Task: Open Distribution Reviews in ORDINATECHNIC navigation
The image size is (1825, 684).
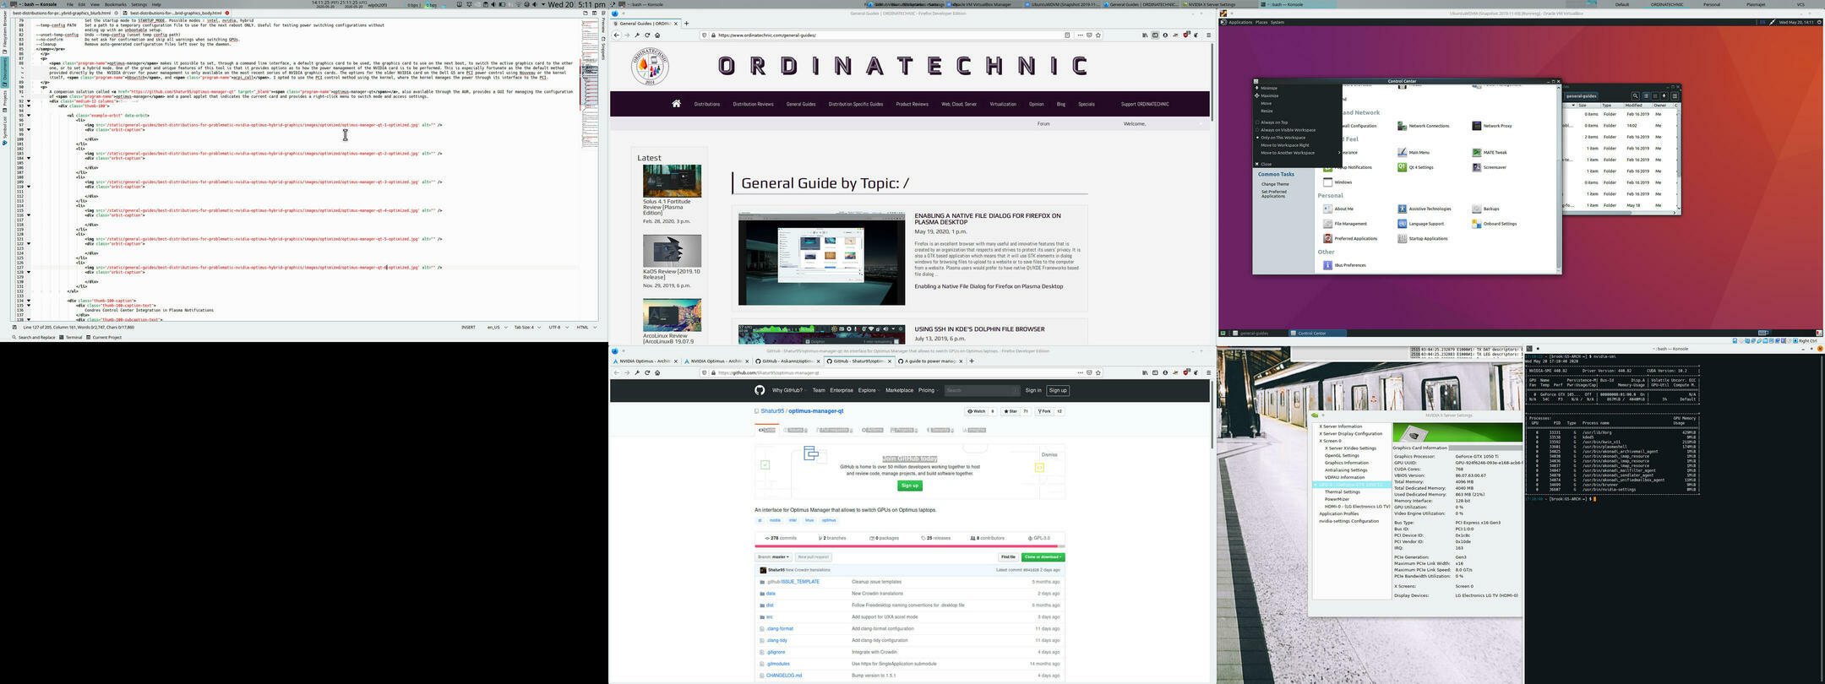Action: pyautogui.click(x=753, y=105)
